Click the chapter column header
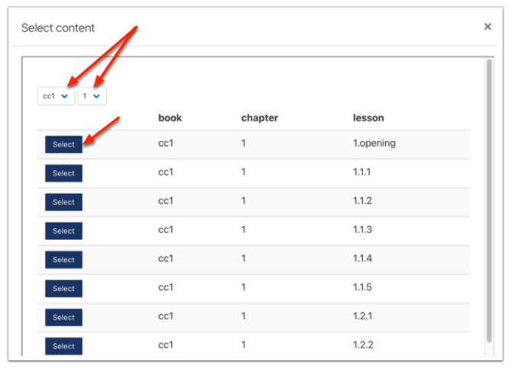Viewport: 512px width, 369px height. 259,118
